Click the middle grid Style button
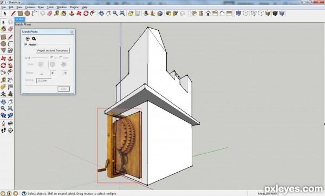This screenshot has height=196, width=325. 52,64
